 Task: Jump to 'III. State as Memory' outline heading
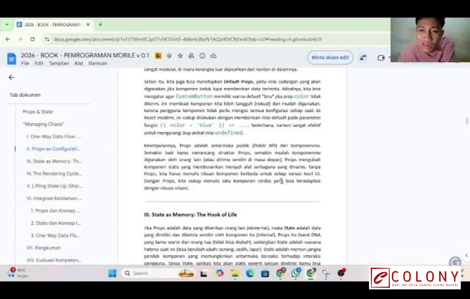(54, 161)
